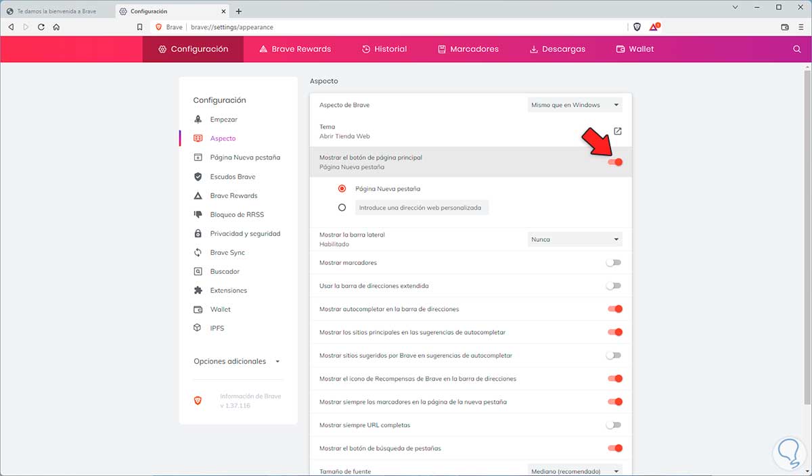The width and height of the screenshot is (812, 476).
Task: Open the Marcadores header tab
Action: (468, 49)
